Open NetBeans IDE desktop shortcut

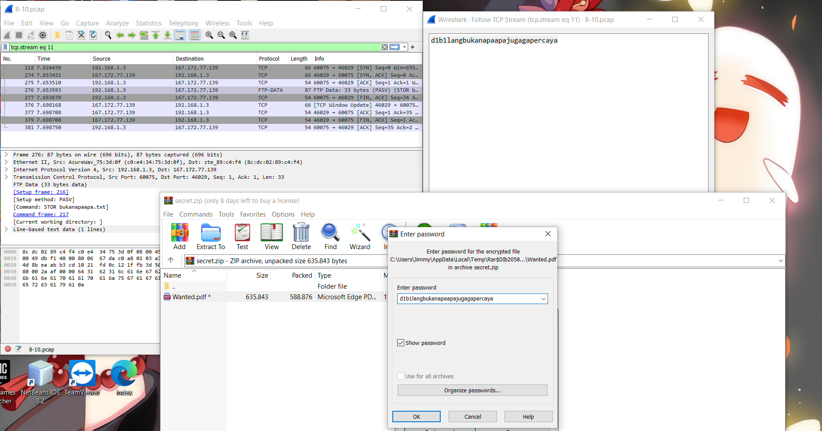pyautogui.click(x=40, y=382)
